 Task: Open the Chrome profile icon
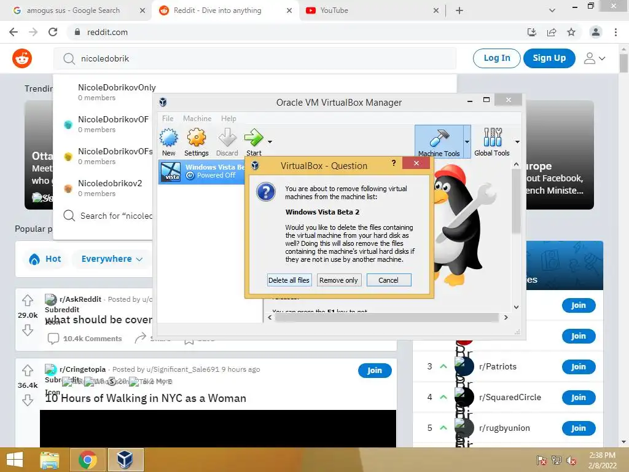(x=596, y=32)
